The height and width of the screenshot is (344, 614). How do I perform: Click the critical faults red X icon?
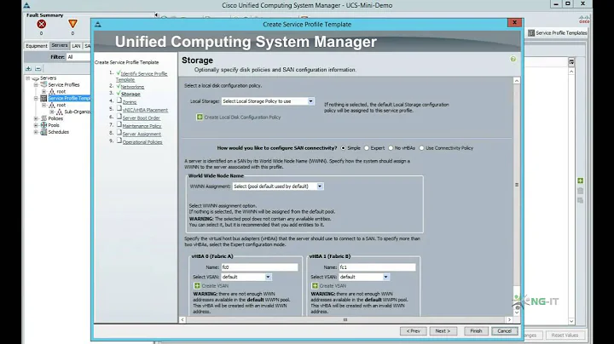coord(41,24)
